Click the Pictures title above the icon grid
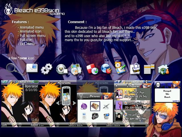The width and height of the screenshot is (182, 137). pyautogui.click(x=95, y=96)
